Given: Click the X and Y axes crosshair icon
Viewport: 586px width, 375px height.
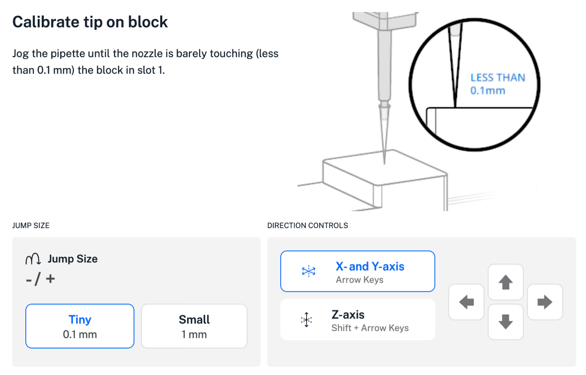Looking at the screenshot, I should click(308, 271).
